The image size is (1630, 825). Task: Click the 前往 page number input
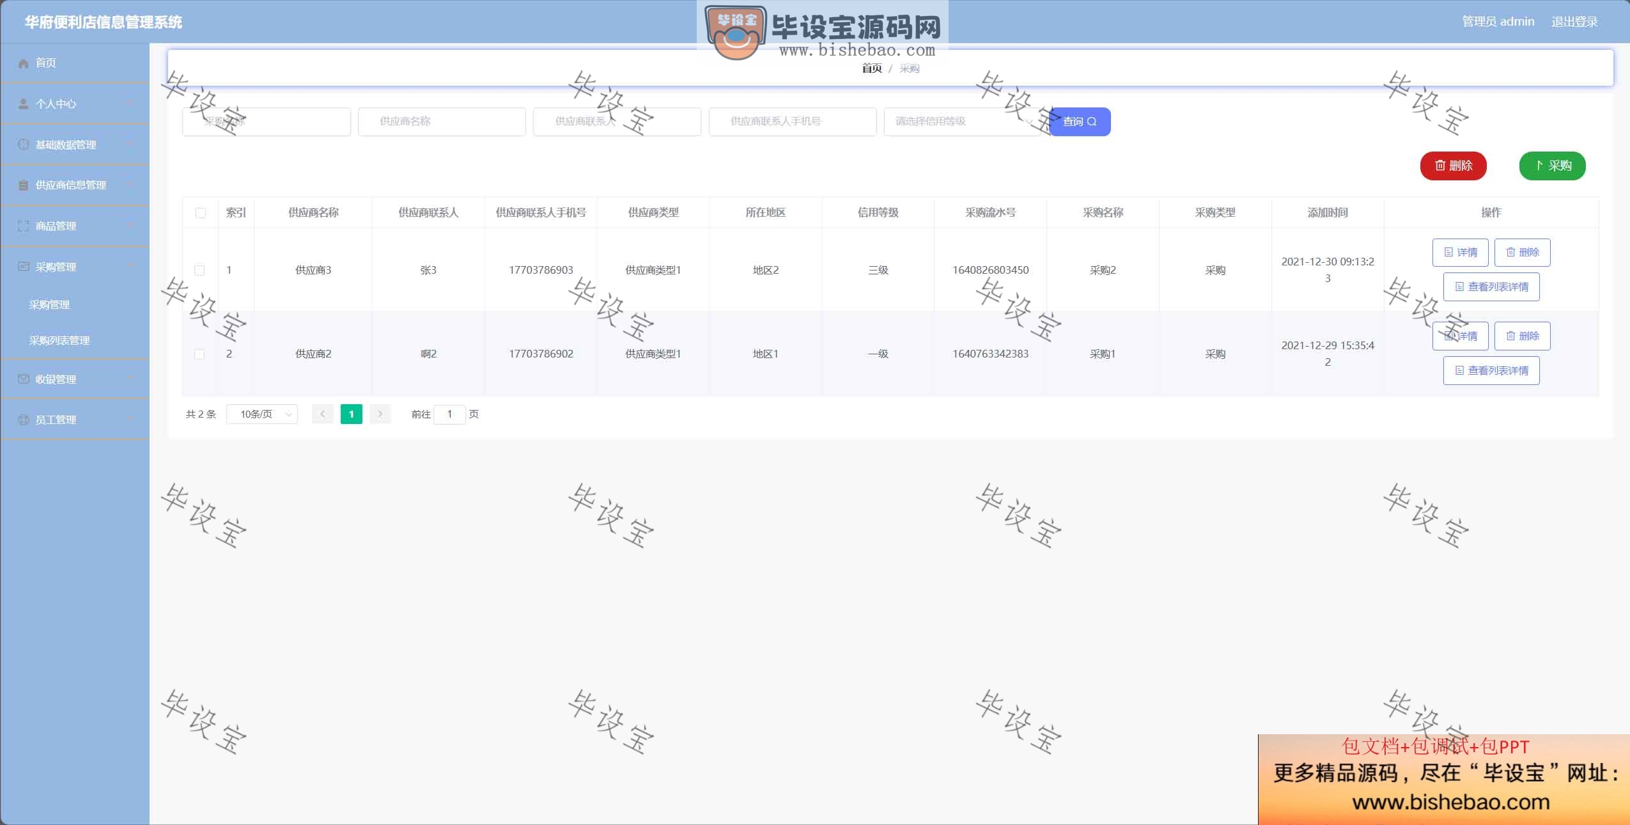[449, 414]
